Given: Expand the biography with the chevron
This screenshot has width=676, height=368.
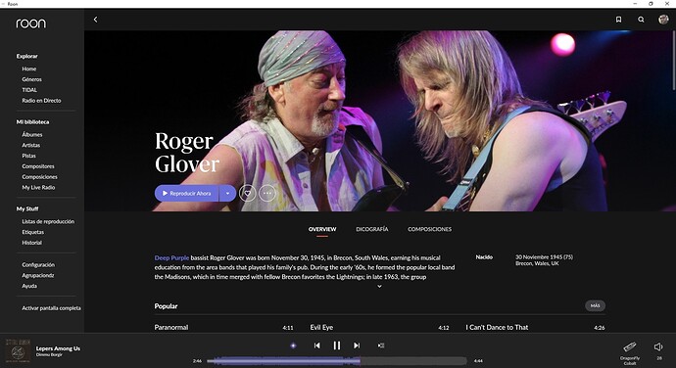Looking at the screenshot, I should (x=379, y=286).
